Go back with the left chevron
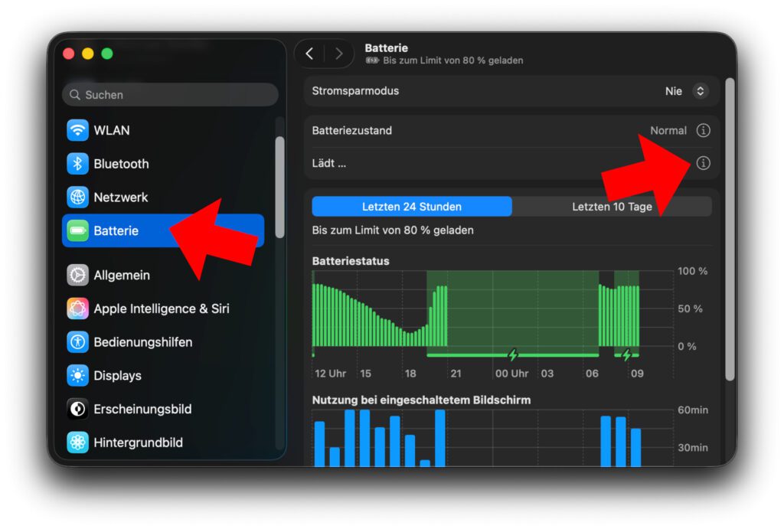 tap(309, 54)
